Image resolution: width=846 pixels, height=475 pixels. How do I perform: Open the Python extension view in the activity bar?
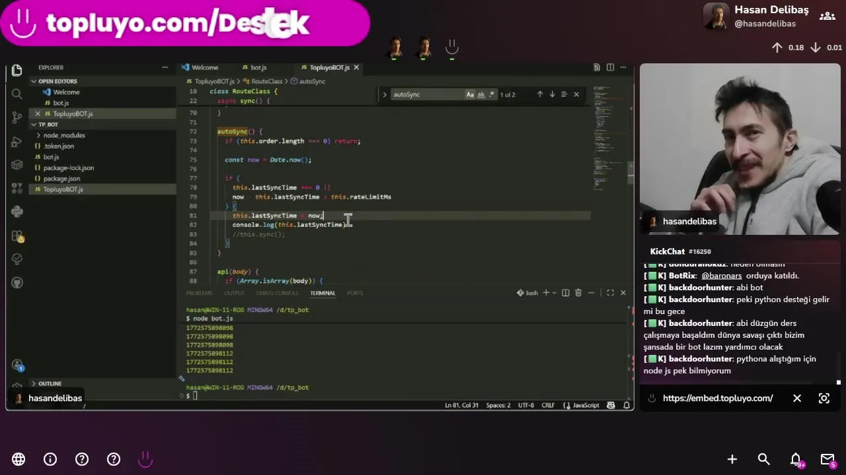[x=17, y=211]
